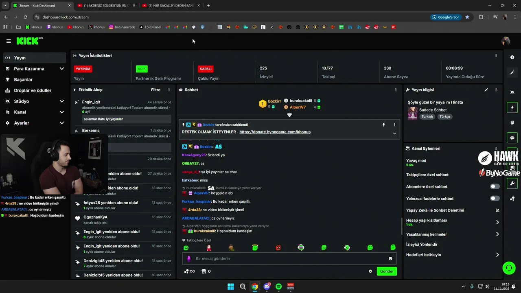Viewport: 521px width, 293px height.
Task: Open the Yayın sidebar page
Action: 35,58
